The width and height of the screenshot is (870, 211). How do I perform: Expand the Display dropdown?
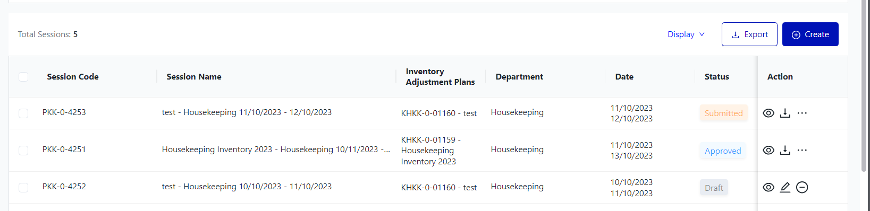tap(686, 34)
